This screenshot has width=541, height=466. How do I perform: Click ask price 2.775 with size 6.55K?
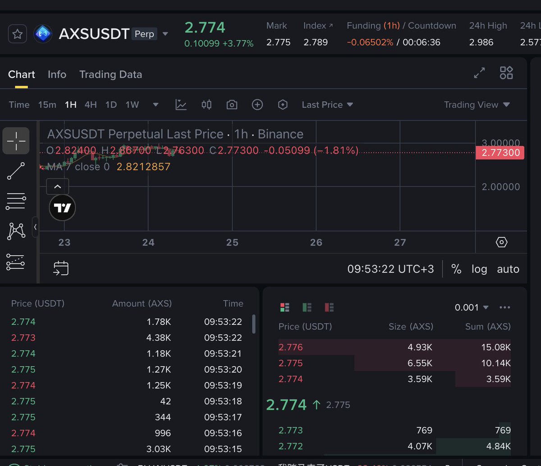[x=291, y=363]
